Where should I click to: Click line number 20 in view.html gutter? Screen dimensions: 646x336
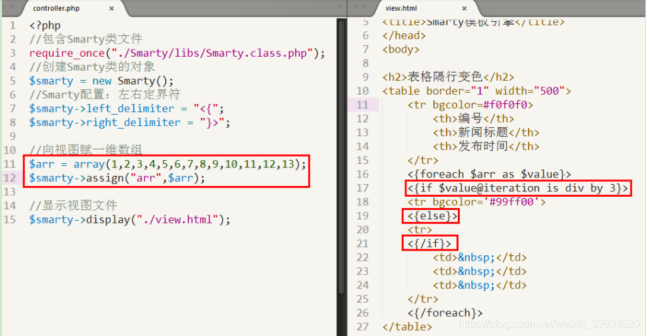[362, 230]
